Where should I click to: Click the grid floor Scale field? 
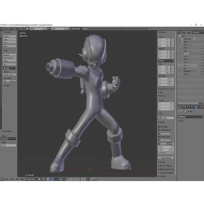(x=166, y=150)
